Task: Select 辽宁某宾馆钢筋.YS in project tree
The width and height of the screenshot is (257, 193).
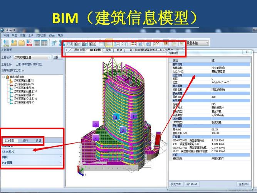Action: point(24,84)
